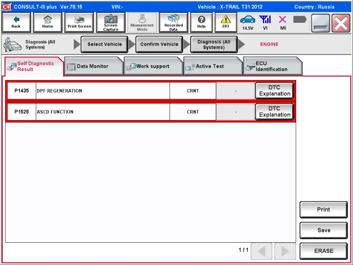This screenshot has height=265, width=353.
Task: Click the Select Vehicle step button
Action: [x=104, y=44]
